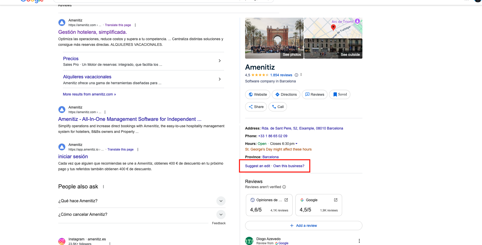
Task: Open three-dot menu for Instagram result
Action: pos(110,243)
